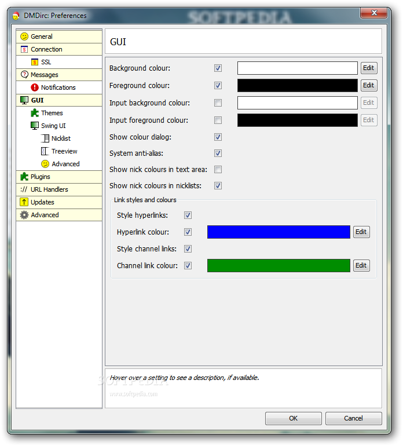
Task: Click the smiley icon beside Advanced under Swing UI
Action: click(x=45, y=164)
